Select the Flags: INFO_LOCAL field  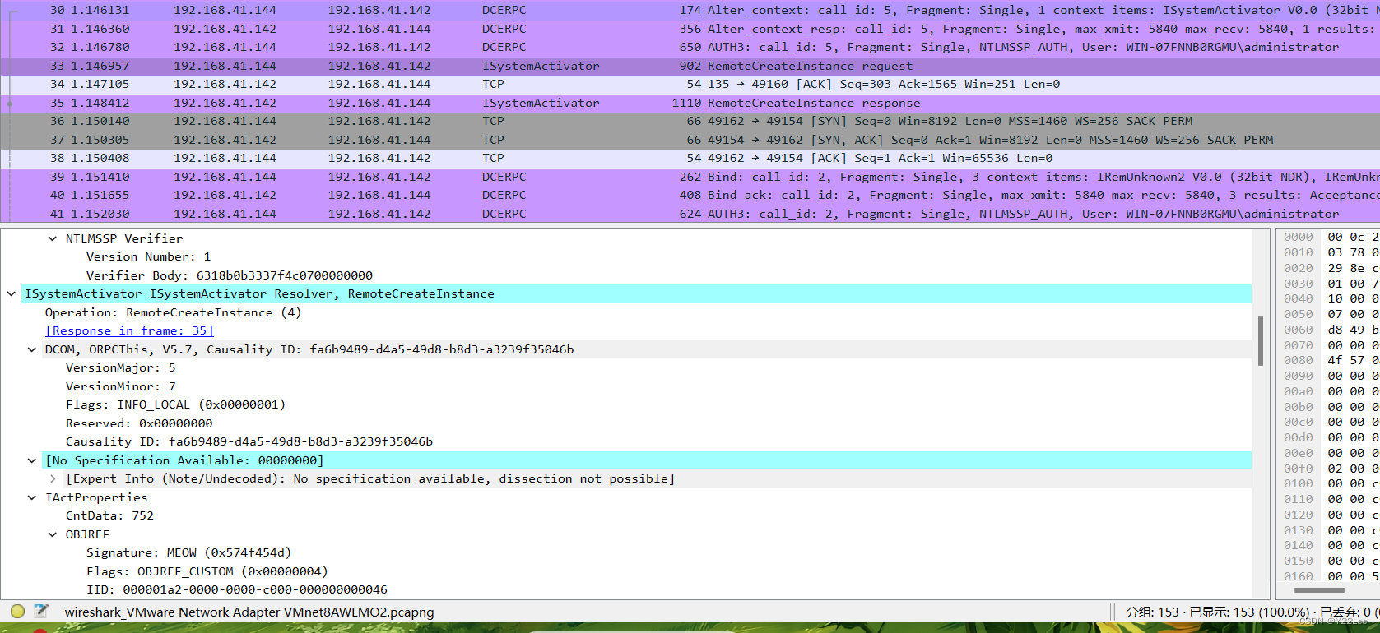(x=175, y=404)
